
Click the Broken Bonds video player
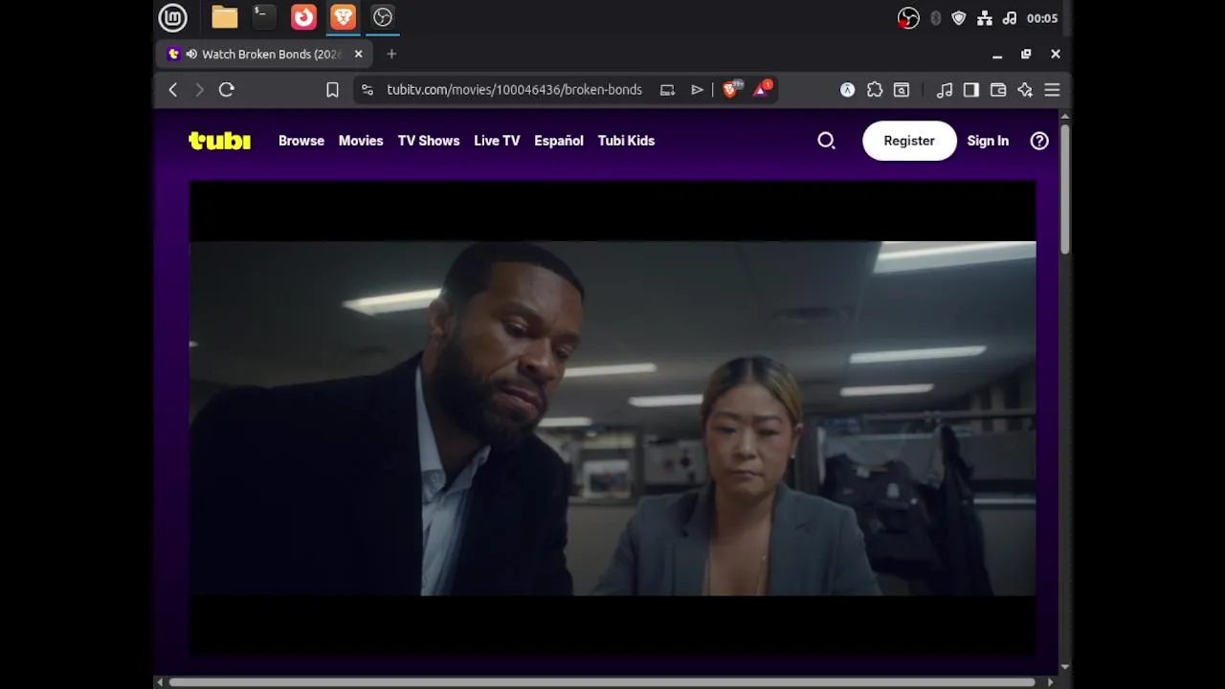tap(612, 418)
